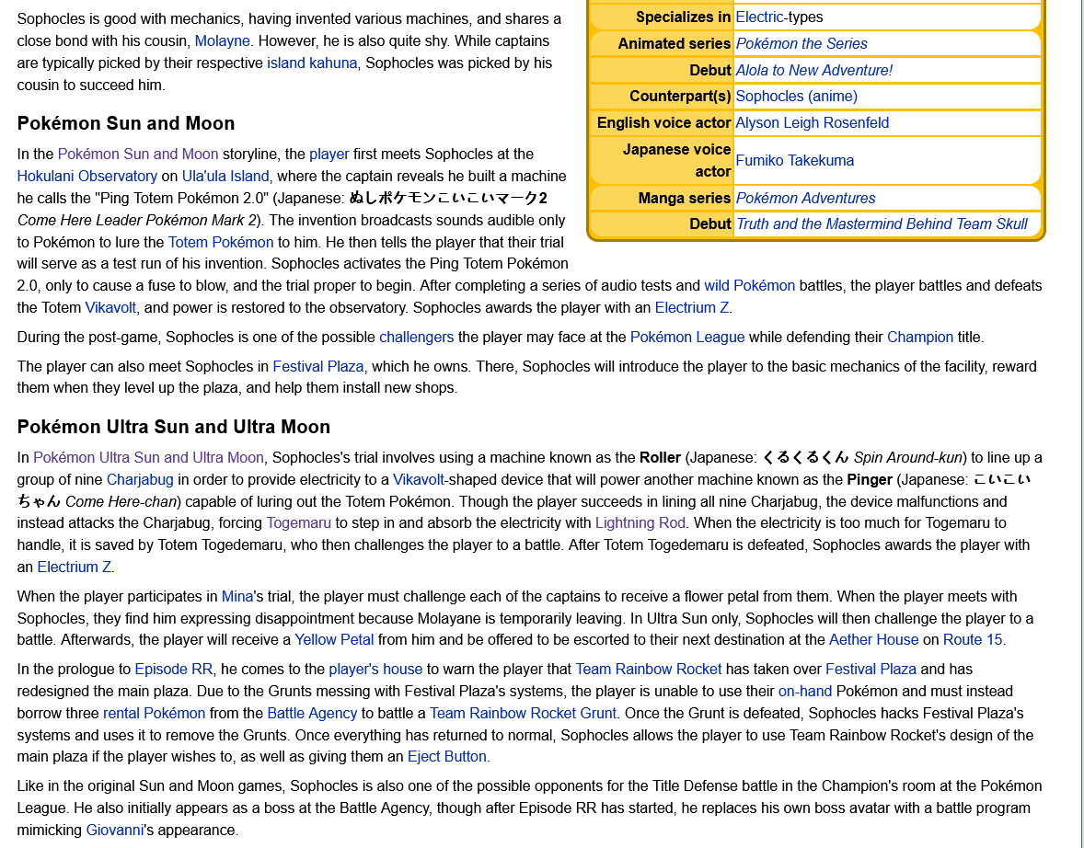The height and width of the screenshot is (848, 1084).
Task: Follow the Vikavolt link after 'the Totem'
Action: (x=110, y=307)
